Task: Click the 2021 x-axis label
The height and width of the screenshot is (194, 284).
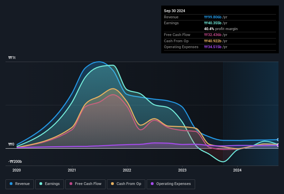Action: point(72,170)
